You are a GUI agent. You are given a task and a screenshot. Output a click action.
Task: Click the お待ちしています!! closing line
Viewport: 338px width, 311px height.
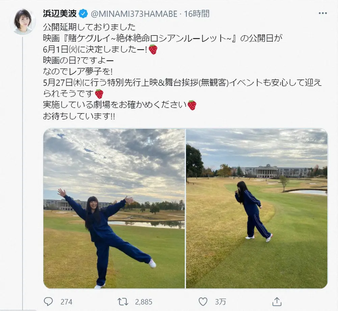(79, 116)
